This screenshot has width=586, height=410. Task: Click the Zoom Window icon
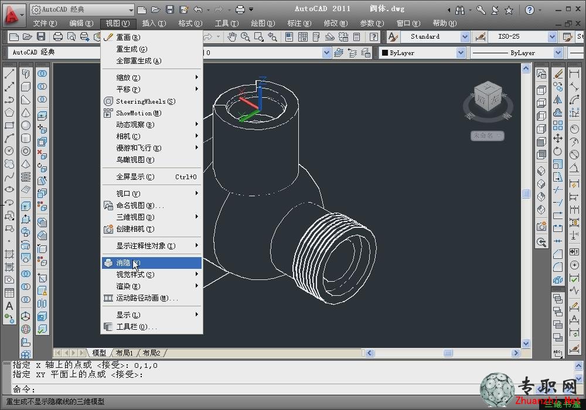(258, 36)
